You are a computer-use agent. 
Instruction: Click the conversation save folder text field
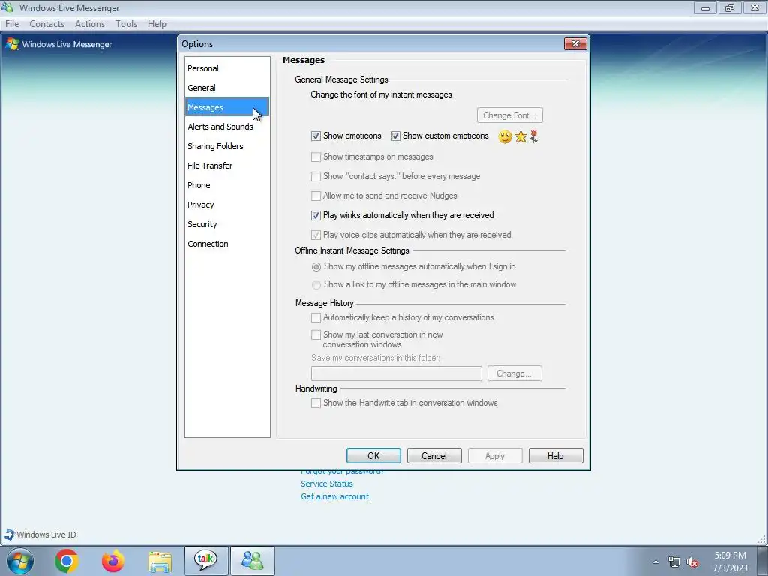pyautogui.click(x=397, y=373)
